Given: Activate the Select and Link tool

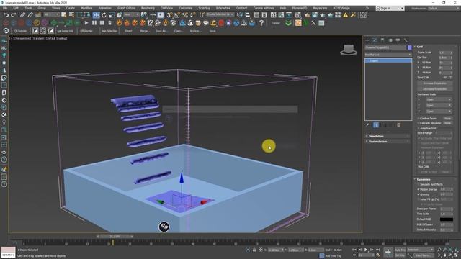Looking at the screenshot, I should click(22, 15).
